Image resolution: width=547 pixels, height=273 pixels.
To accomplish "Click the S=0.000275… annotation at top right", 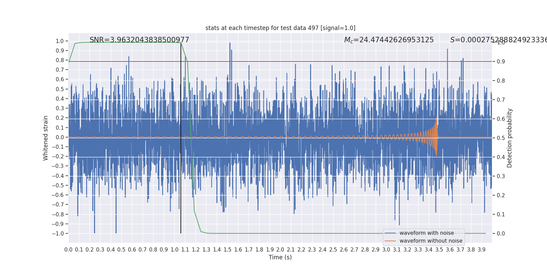I will coord(498,40).
